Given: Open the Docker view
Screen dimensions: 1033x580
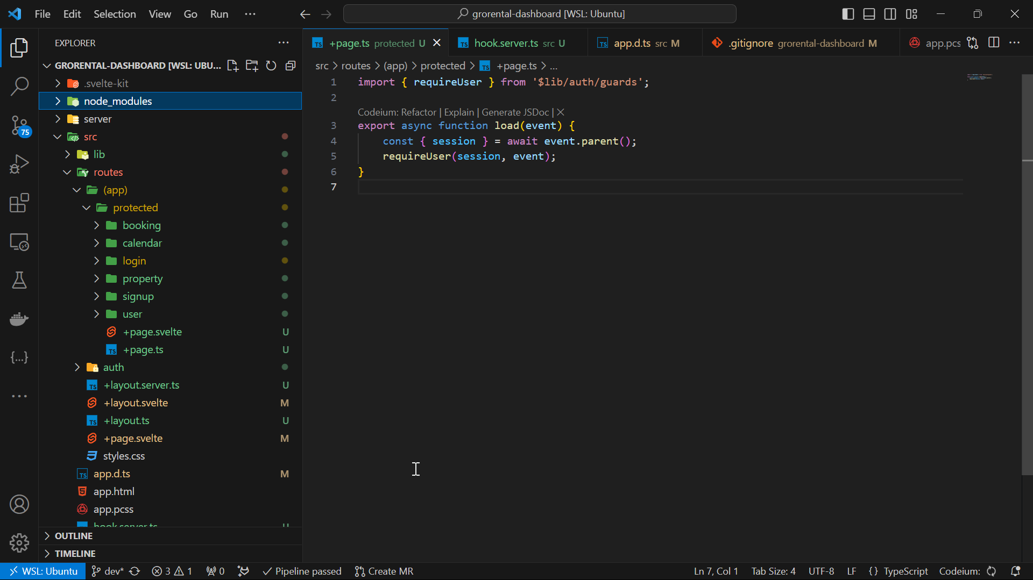Looking at the screenshot, I should pyautogui.click(x=19, y=319).
